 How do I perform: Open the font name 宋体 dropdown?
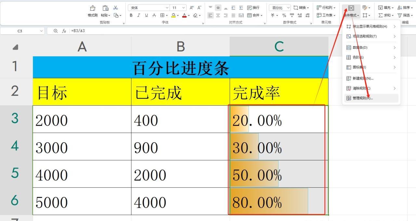167,8
